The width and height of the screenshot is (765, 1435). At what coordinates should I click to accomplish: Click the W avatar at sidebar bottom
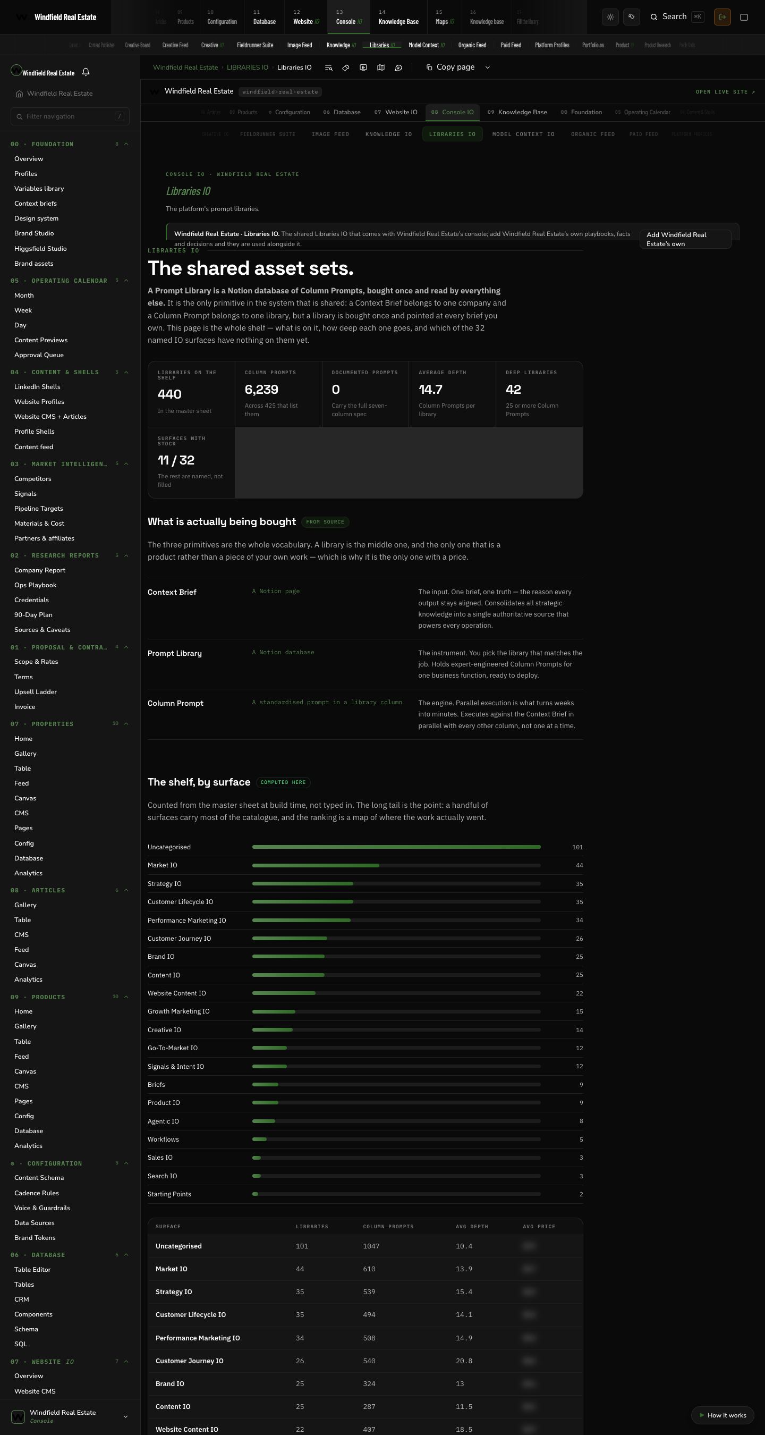pyautogui.click(x=18, y=1416)
